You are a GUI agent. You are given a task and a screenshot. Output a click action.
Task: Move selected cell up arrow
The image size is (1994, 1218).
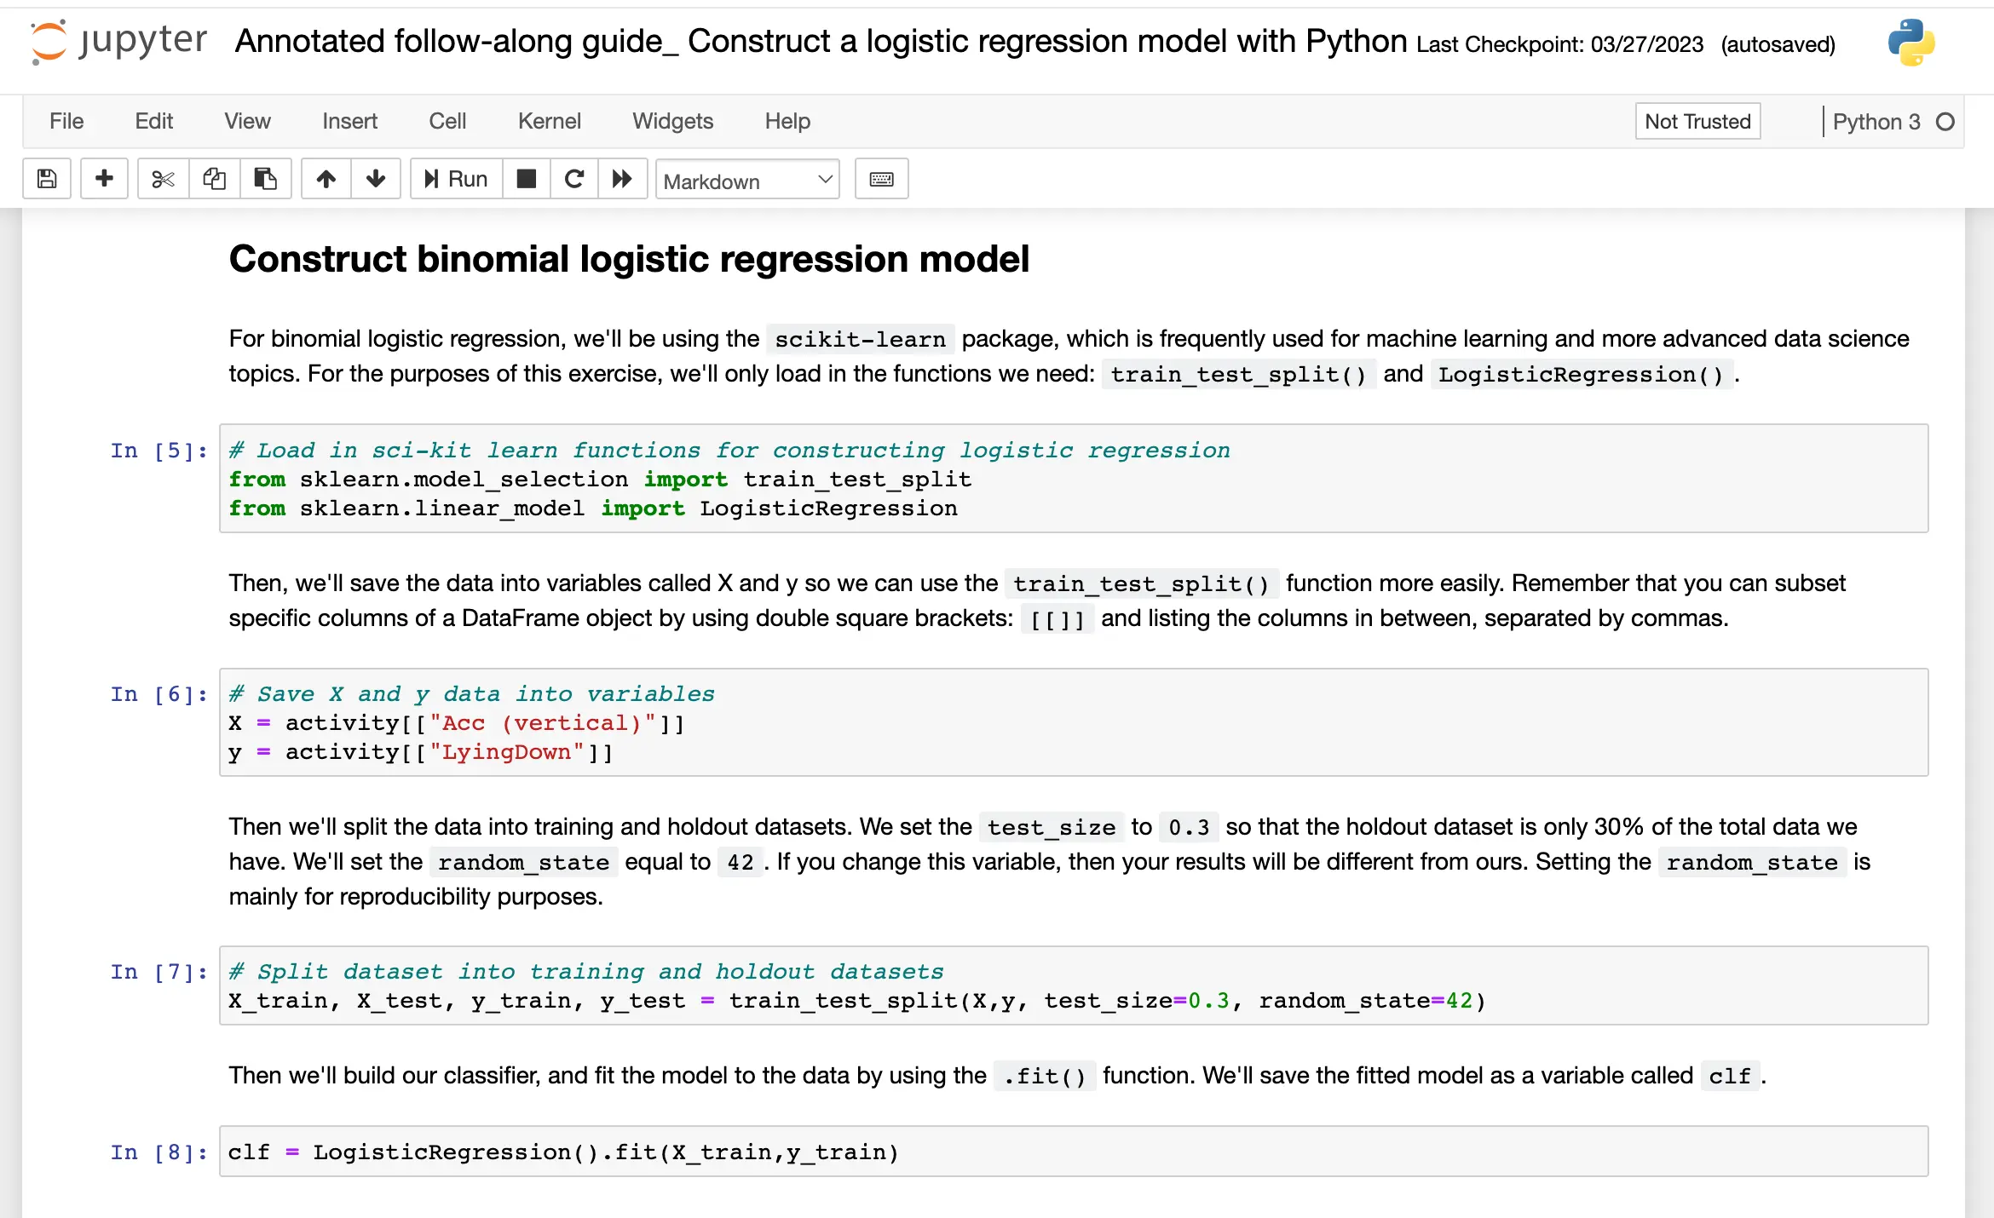pyautogui.click(x=326, y=179)
